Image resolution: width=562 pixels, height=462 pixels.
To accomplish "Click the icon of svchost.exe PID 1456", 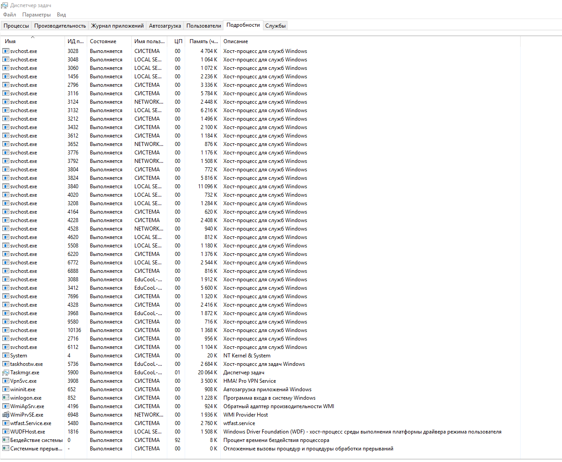I will (x=6, y=77).
